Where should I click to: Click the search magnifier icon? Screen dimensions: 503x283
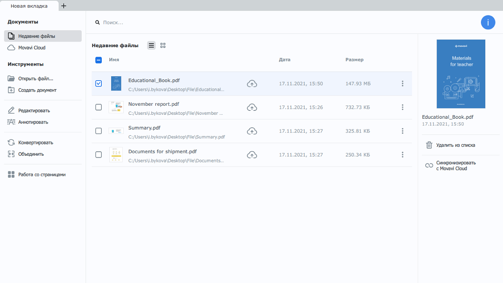[97, 22]
